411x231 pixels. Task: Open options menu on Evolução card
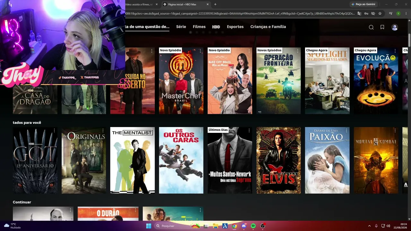tap(395, 51)
